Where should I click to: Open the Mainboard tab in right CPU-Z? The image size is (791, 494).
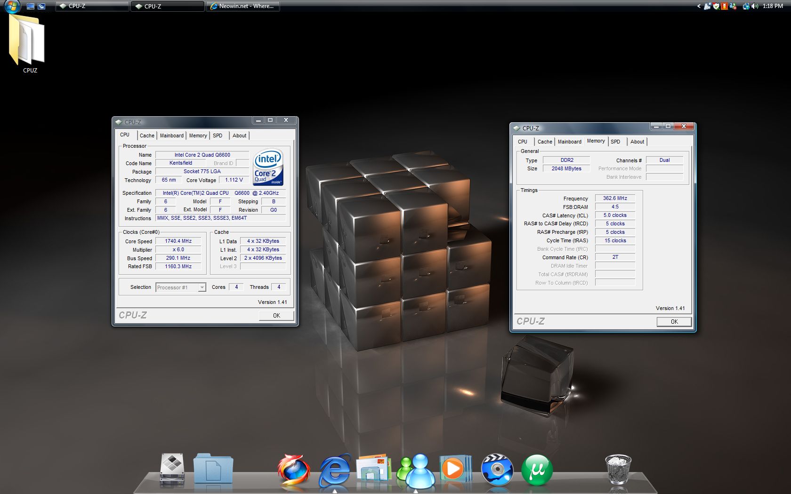coord(569,141)
